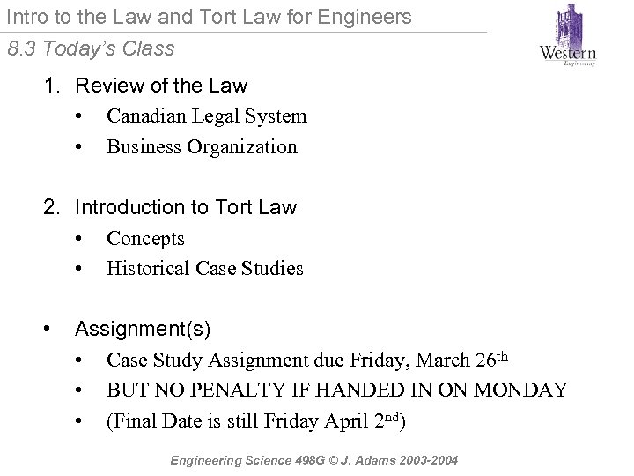Select the Case Study Assignment due date line
Image resolution: width=634 pixels, height=476 pixels.
click(306, 359)
